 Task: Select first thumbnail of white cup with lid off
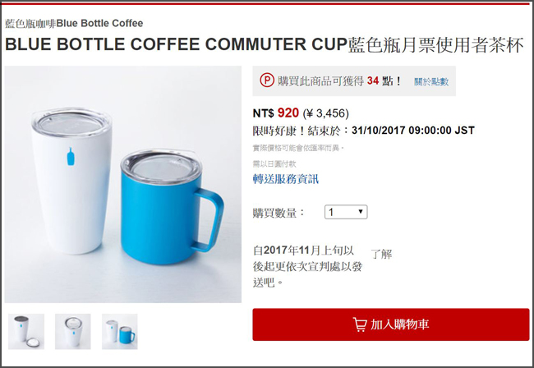tap(26, 332)
